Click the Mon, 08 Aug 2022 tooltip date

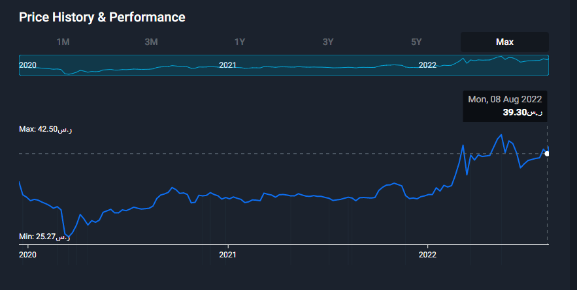click(505, 100)
